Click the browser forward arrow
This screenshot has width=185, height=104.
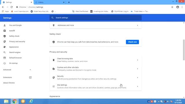(7, 7)
